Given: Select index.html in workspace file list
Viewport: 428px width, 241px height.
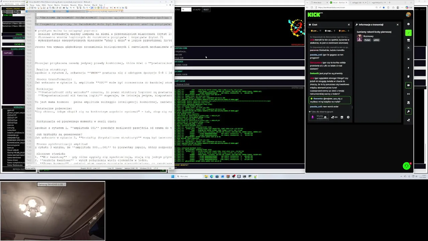Looking at the screenshot, I should [x=11, y=130].
